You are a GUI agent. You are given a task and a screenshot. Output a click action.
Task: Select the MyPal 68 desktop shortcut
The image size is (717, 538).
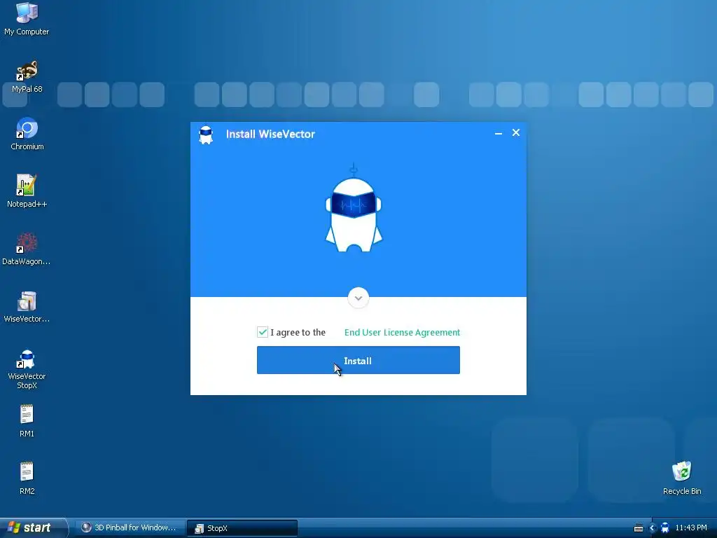click(27, 76)
